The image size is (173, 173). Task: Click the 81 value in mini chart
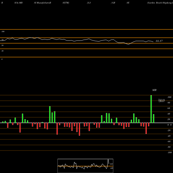coord(111,164)
